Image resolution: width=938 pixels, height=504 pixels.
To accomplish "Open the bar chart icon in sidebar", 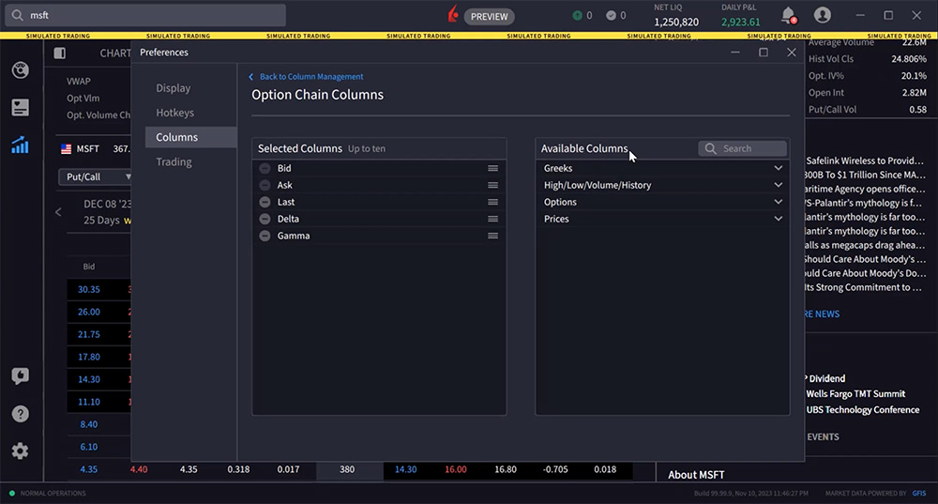I will 20,145.
